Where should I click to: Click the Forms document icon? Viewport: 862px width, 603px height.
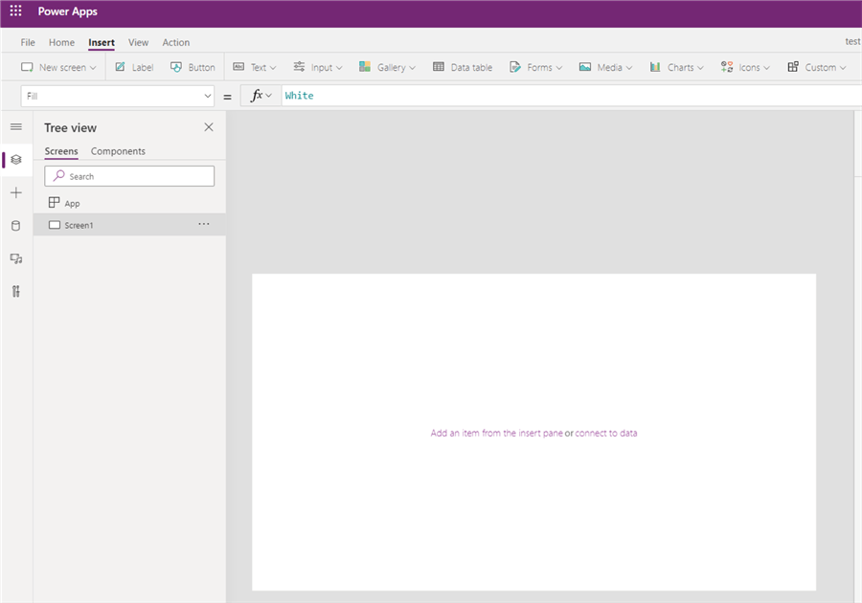[x=514, y=66]
